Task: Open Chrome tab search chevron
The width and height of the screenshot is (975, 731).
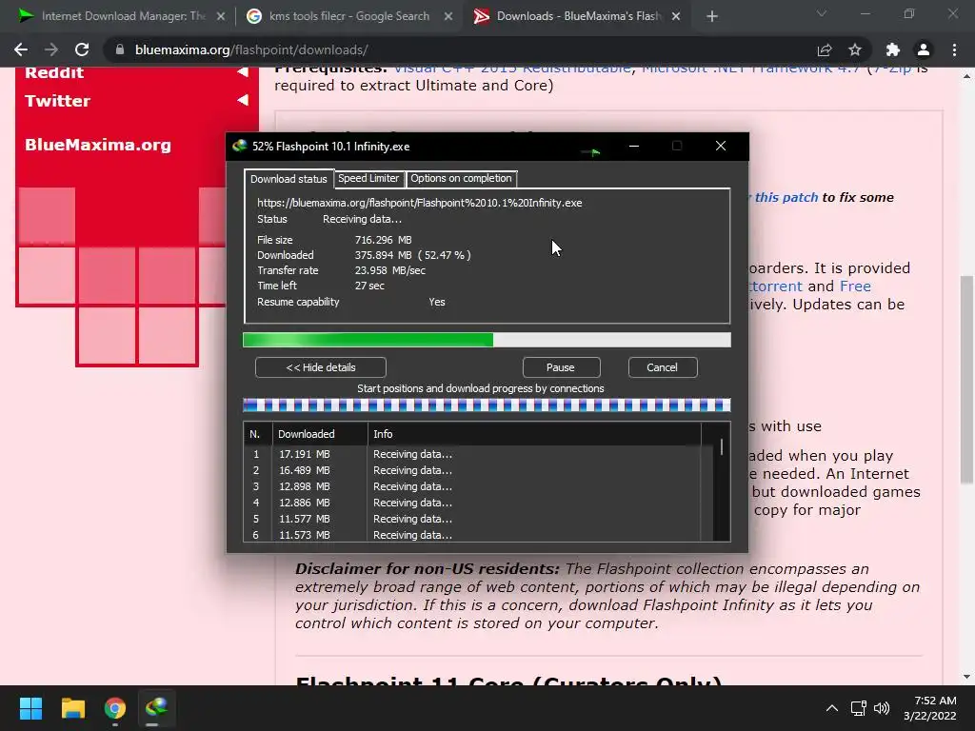Action: pyautogui.click(x=822, y=13)
